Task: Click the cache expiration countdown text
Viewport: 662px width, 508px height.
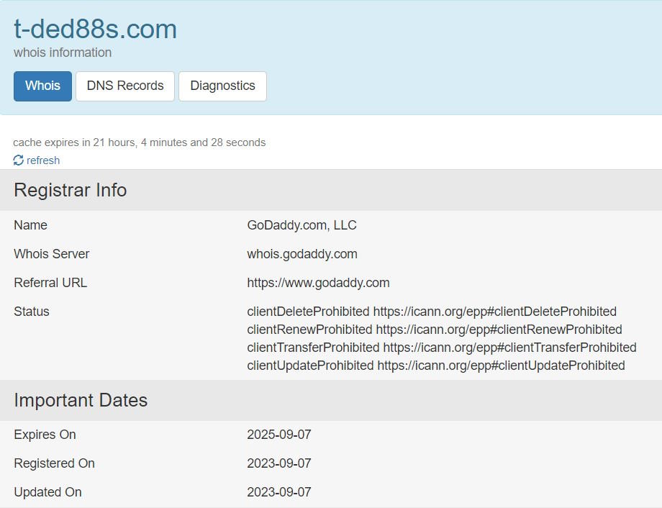Action: point(140,142)
